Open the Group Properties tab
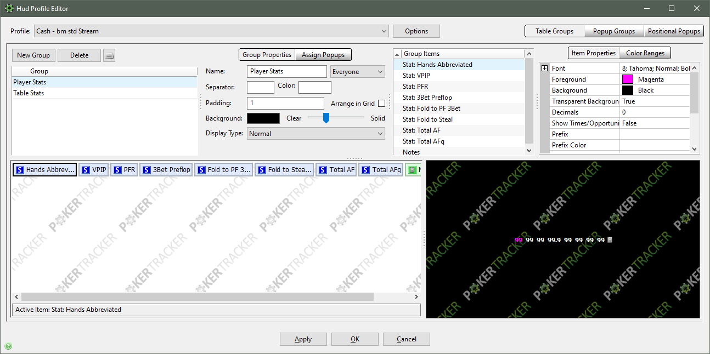The height and width of the screenshot is (354, 710). tap(267, 55)
